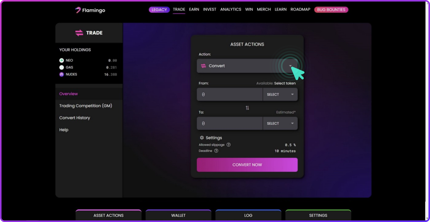This screenshot has width=430, height=222.
Task: Open the ROADMAP navigation item
Action: (x=300, y=9)
